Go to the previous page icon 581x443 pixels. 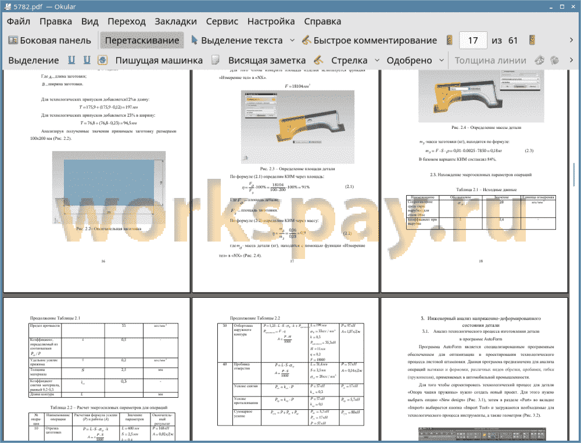[450, 40]
